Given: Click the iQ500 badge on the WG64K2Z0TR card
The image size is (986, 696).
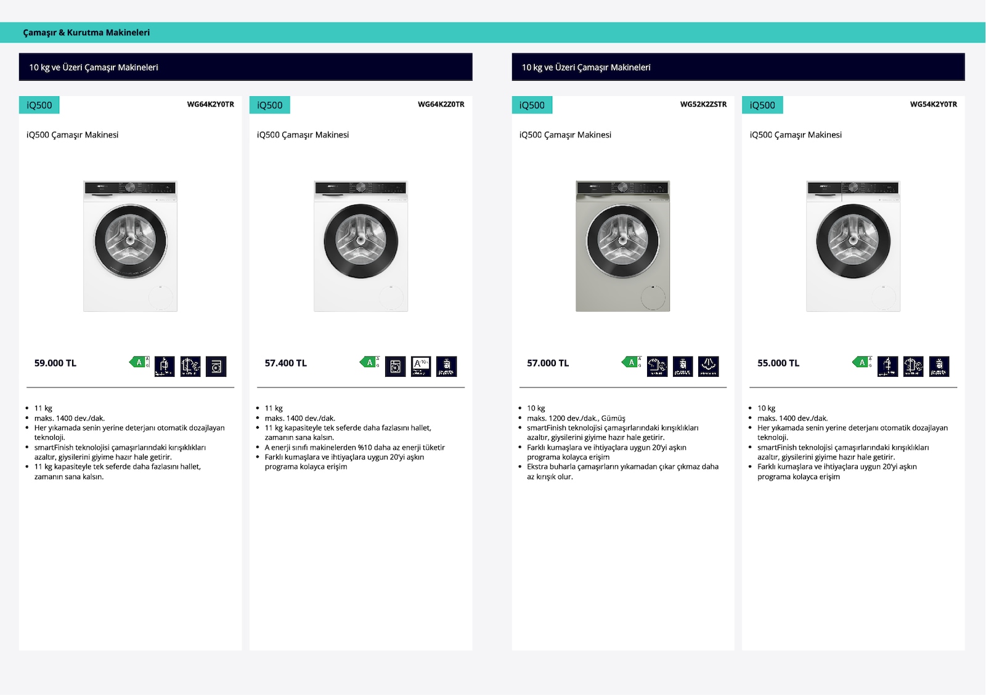Looking at the screenshot, I should (270, 105).
